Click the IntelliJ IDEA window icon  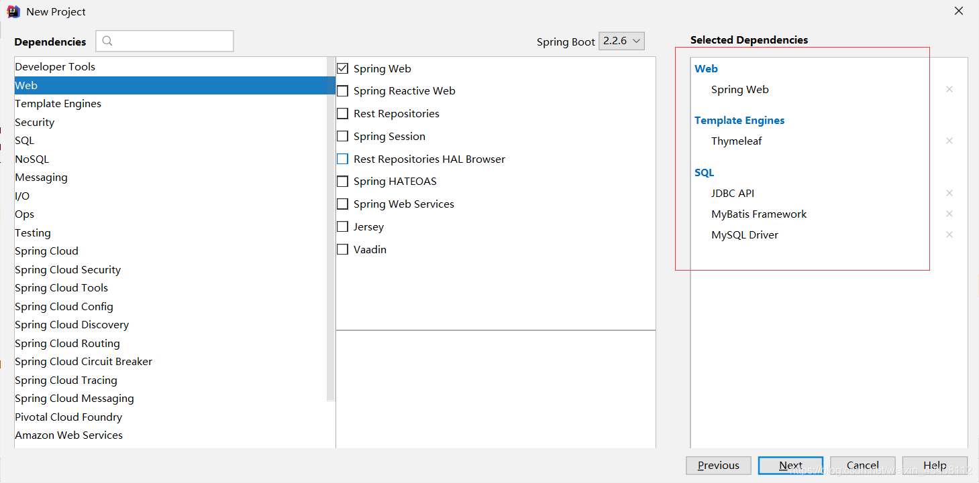13,11
